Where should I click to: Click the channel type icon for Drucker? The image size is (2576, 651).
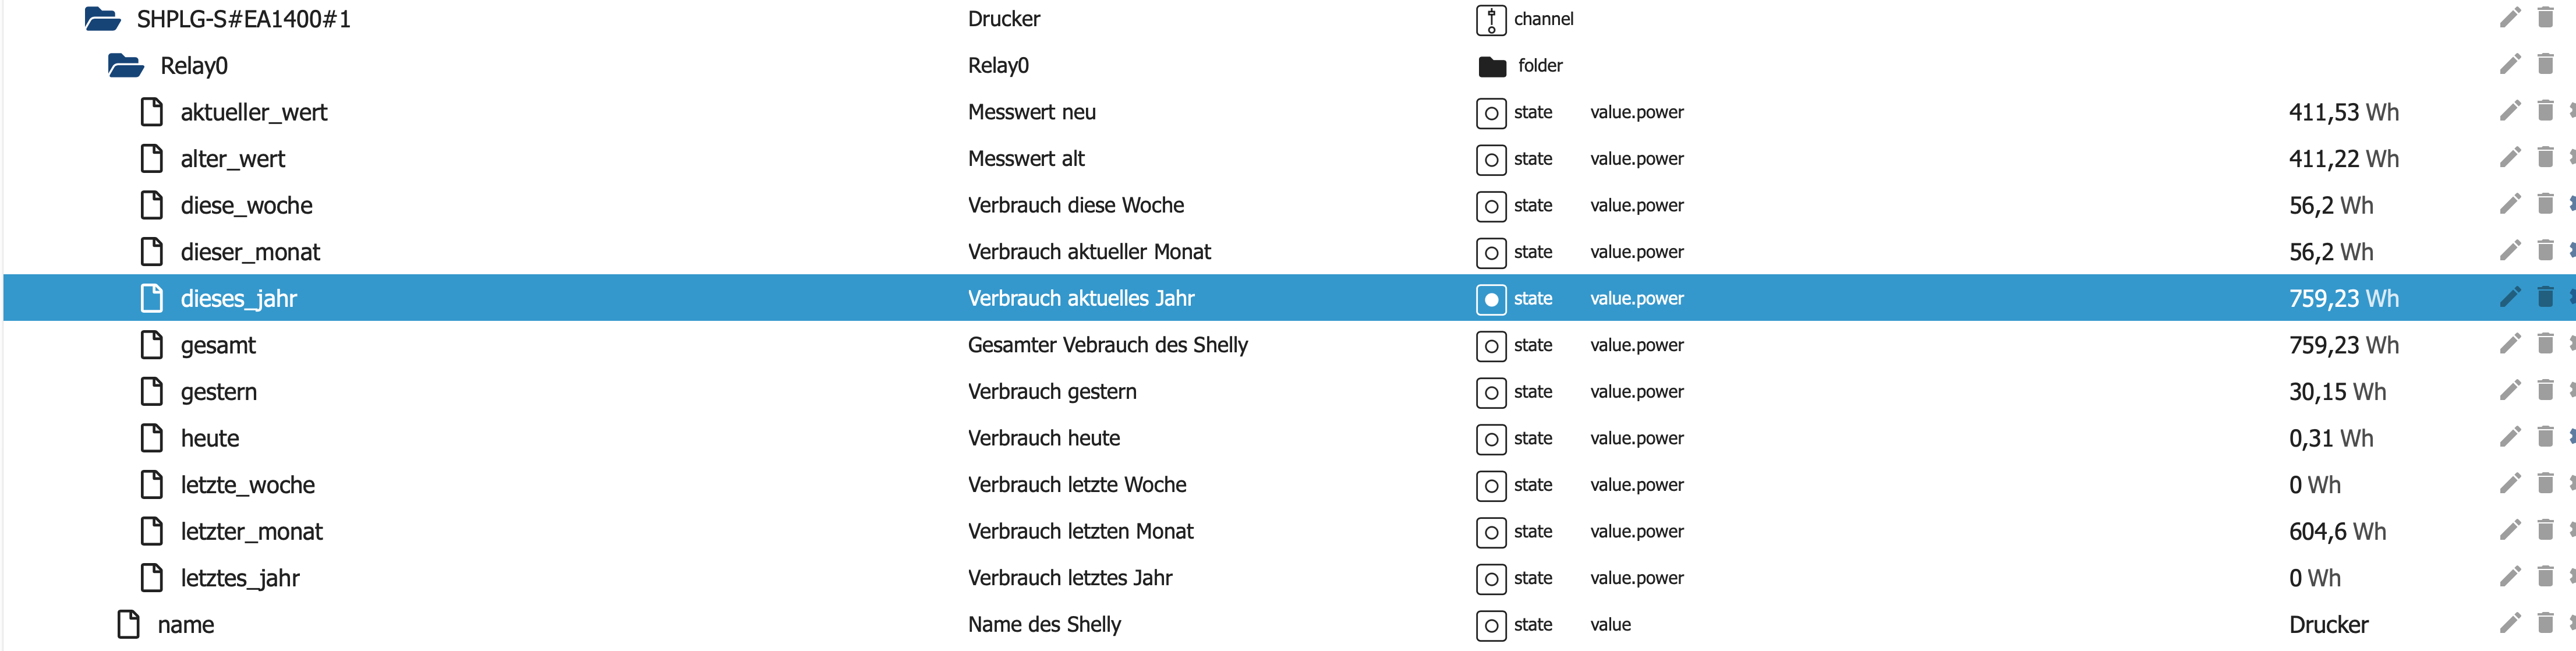pyautogui.click(x=1490, y=20)
